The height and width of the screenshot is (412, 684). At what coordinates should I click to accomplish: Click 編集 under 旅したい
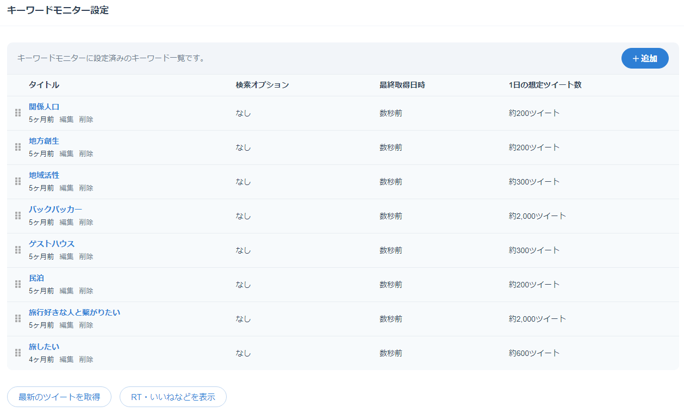[x=66, y=360]
